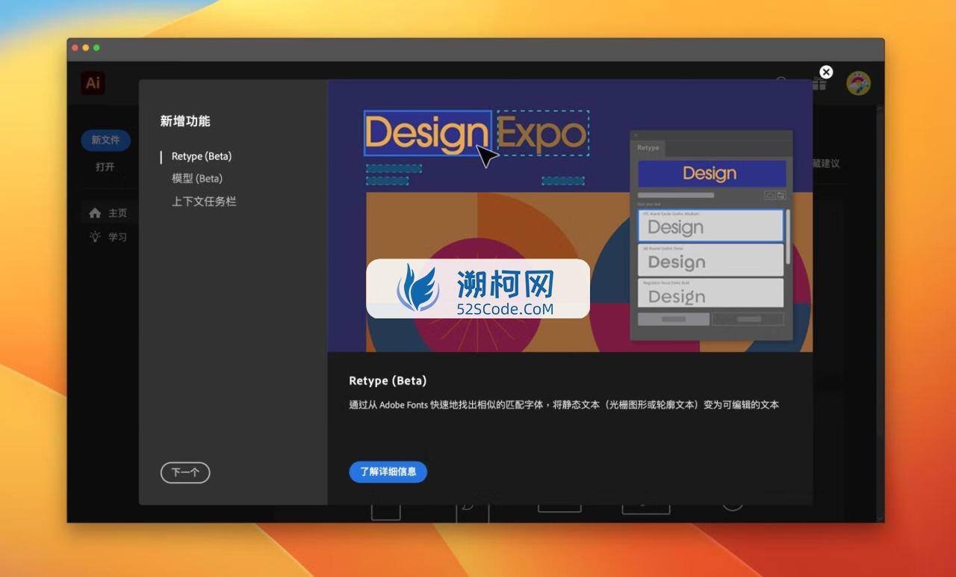956x577 pixels.
Task: Click the main window vertical scrollbar
Action: click(x=880, y=314)
